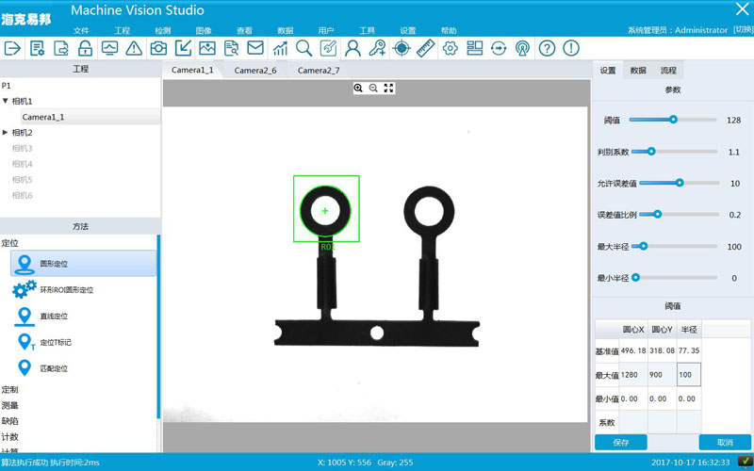The width and height of the screenshot is (754, 471).
Task: Zoom in using the image viewer icon
Action: tap(358, 88)
